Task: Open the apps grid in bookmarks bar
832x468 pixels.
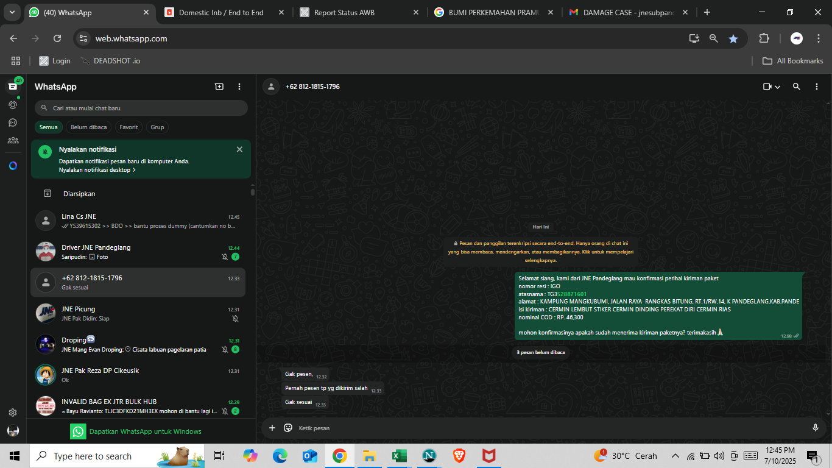Action: point(16,61)
